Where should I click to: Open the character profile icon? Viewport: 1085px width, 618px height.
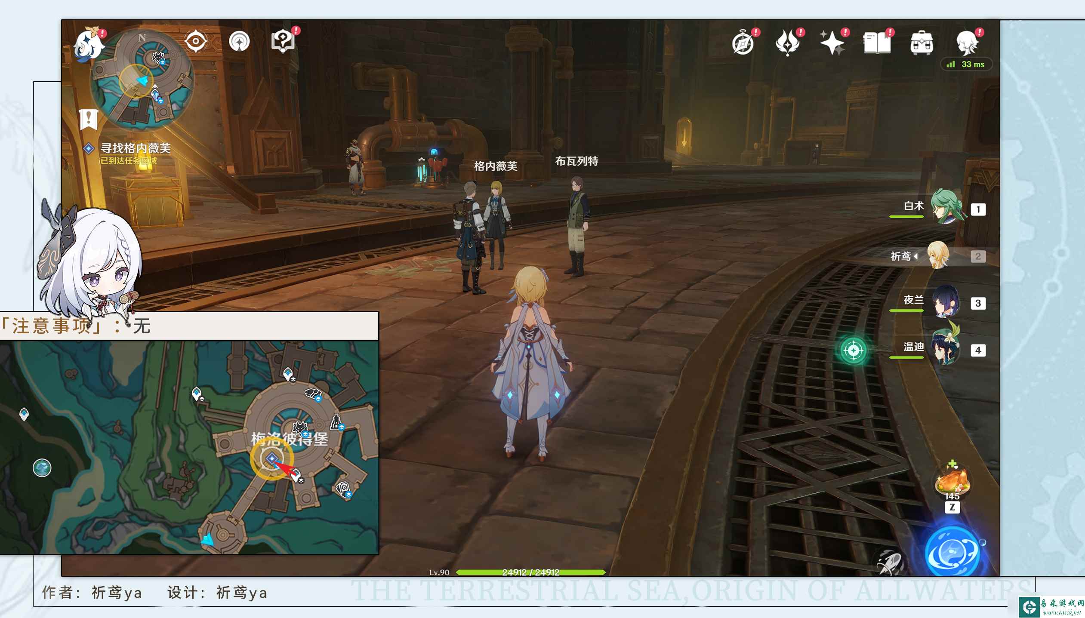[967, 43]
